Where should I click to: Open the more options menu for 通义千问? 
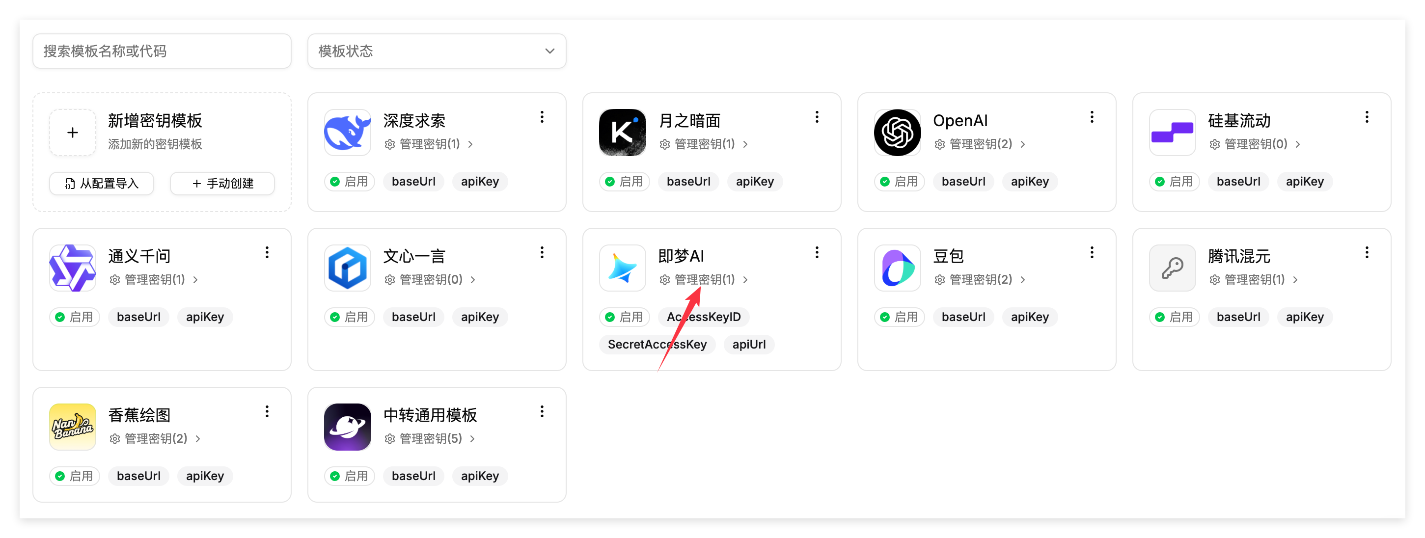click(x=267, y=253)
